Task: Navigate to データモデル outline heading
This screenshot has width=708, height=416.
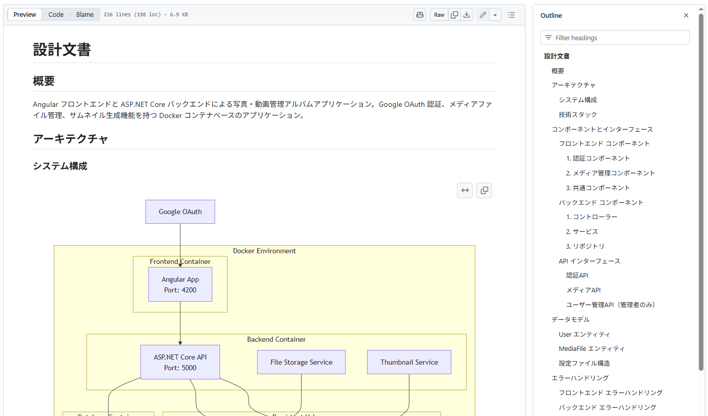Action: click(570, 319)
